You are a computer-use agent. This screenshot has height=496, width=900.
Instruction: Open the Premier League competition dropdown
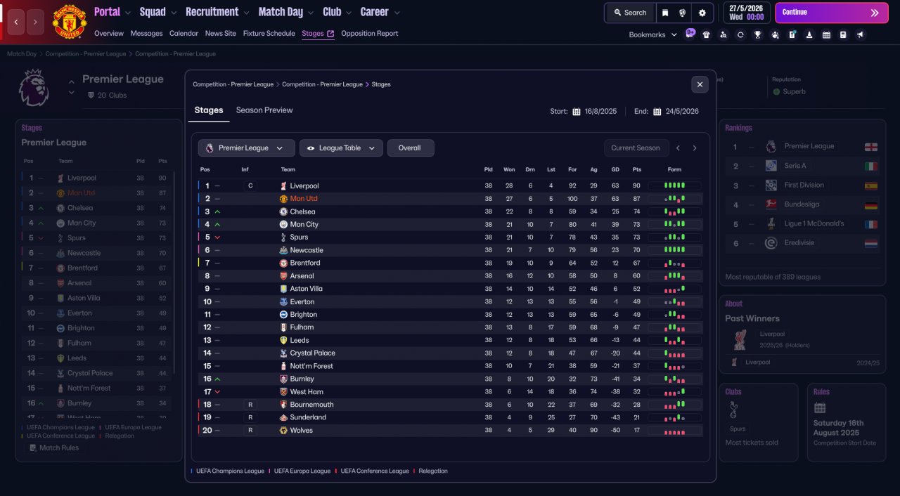pyautogui.click(x=246, y=148)
